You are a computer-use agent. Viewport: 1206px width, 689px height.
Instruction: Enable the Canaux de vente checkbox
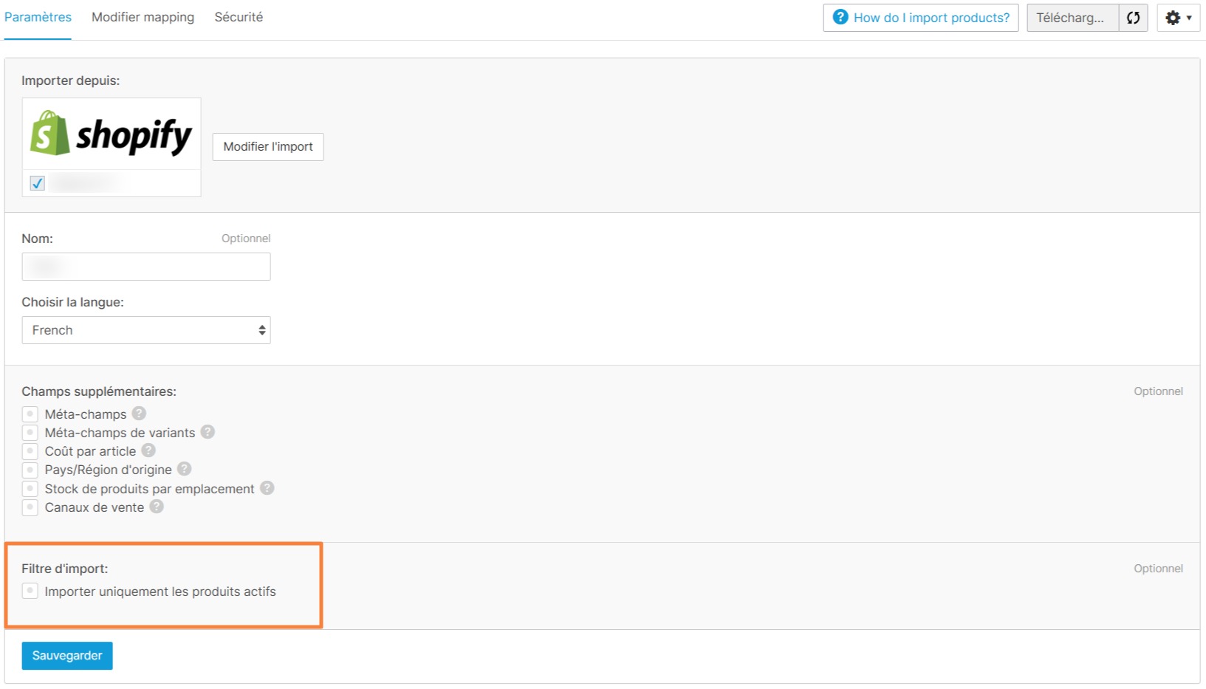click(x=30, y=507)
